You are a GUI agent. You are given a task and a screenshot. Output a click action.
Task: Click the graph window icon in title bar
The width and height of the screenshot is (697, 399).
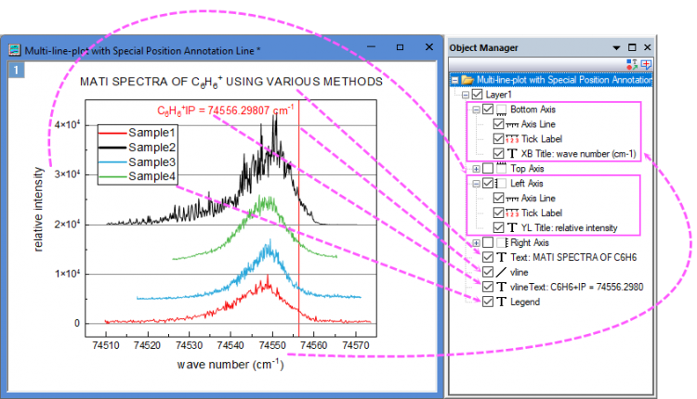point(15,50)
